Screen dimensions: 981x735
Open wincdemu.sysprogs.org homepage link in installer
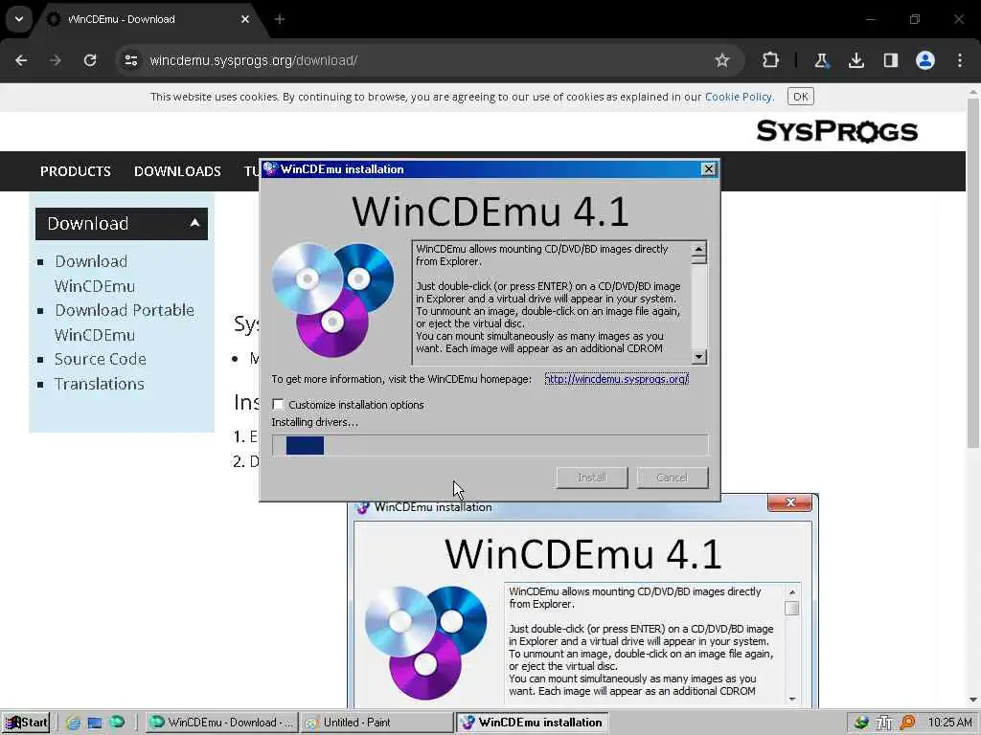[x=616, y=379]
